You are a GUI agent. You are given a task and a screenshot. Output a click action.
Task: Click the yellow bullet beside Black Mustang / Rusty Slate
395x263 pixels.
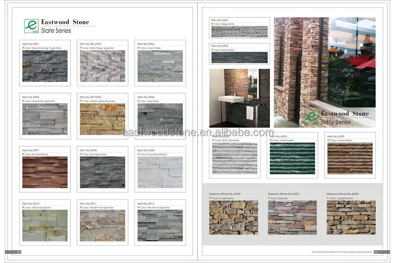[23, 48]
